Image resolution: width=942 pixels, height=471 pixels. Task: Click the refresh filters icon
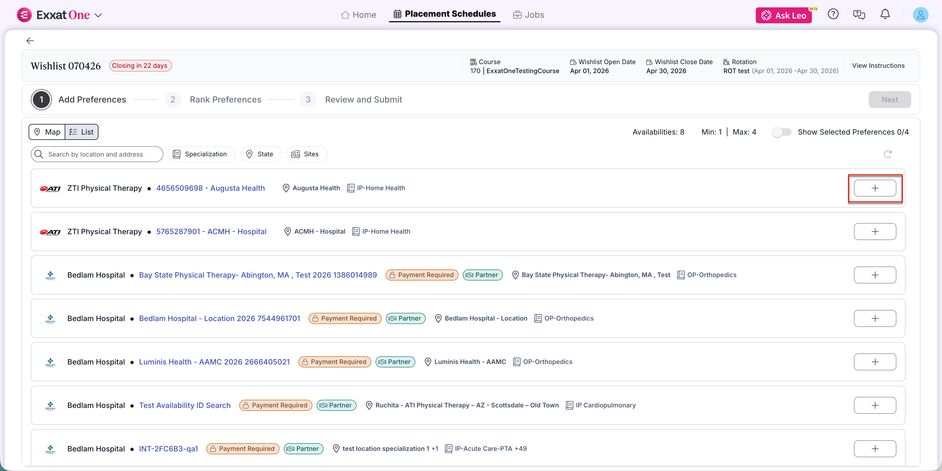[x=888, y=154]
